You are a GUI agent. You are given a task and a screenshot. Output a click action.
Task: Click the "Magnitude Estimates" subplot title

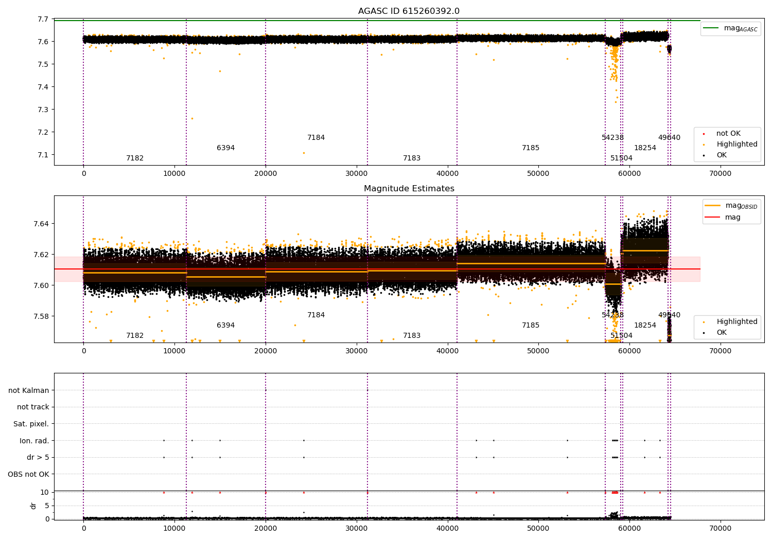tap(409, 189)
